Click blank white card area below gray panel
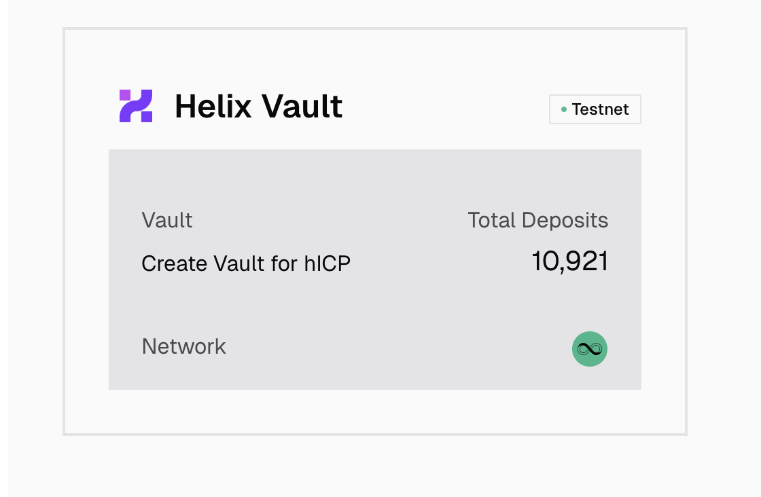 pos(374,411)
